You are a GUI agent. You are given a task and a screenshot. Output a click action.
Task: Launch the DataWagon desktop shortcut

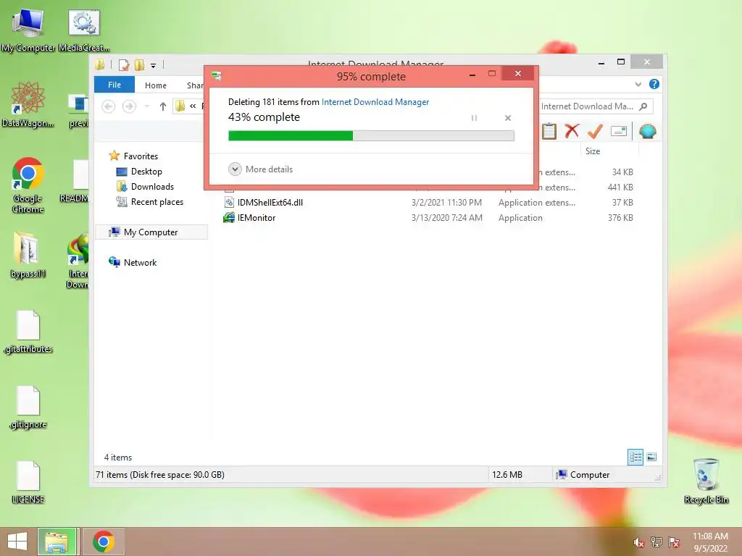tap(28, 104)
